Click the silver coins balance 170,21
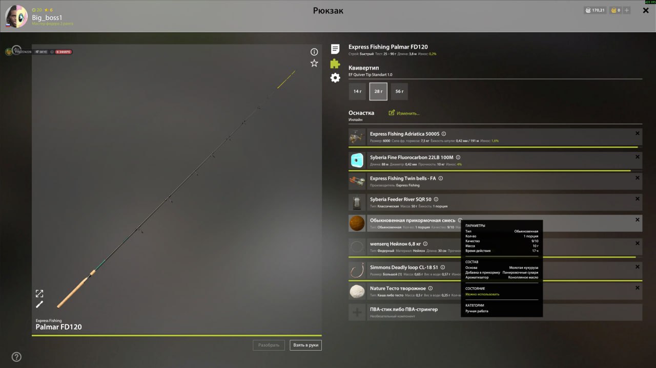Screen dimensions: 656x368 595,10
